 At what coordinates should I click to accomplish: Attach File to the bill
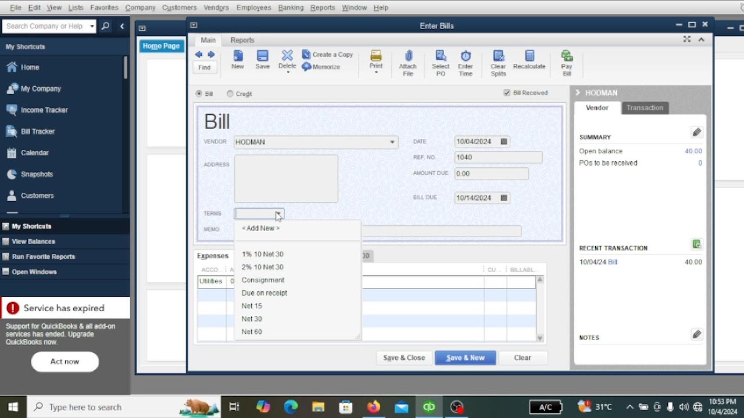pyautogui.click(x=408, y=63)
